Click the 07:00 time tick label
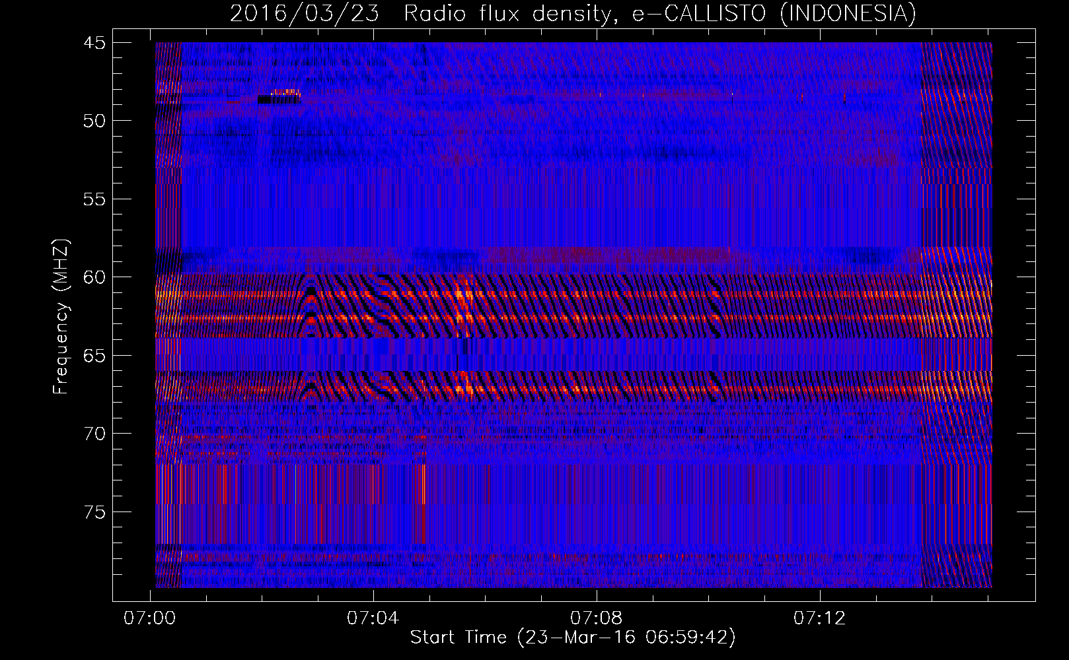The width and height of the screenshot is (1069, 660). tap(150, 618)
